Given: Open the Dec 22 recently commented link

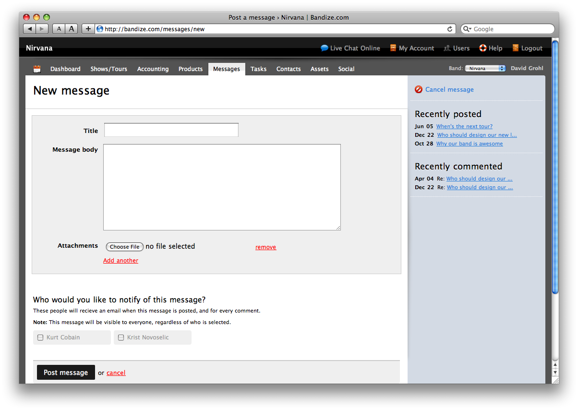Looking at the screenshot, I should (x=480, y=187).
